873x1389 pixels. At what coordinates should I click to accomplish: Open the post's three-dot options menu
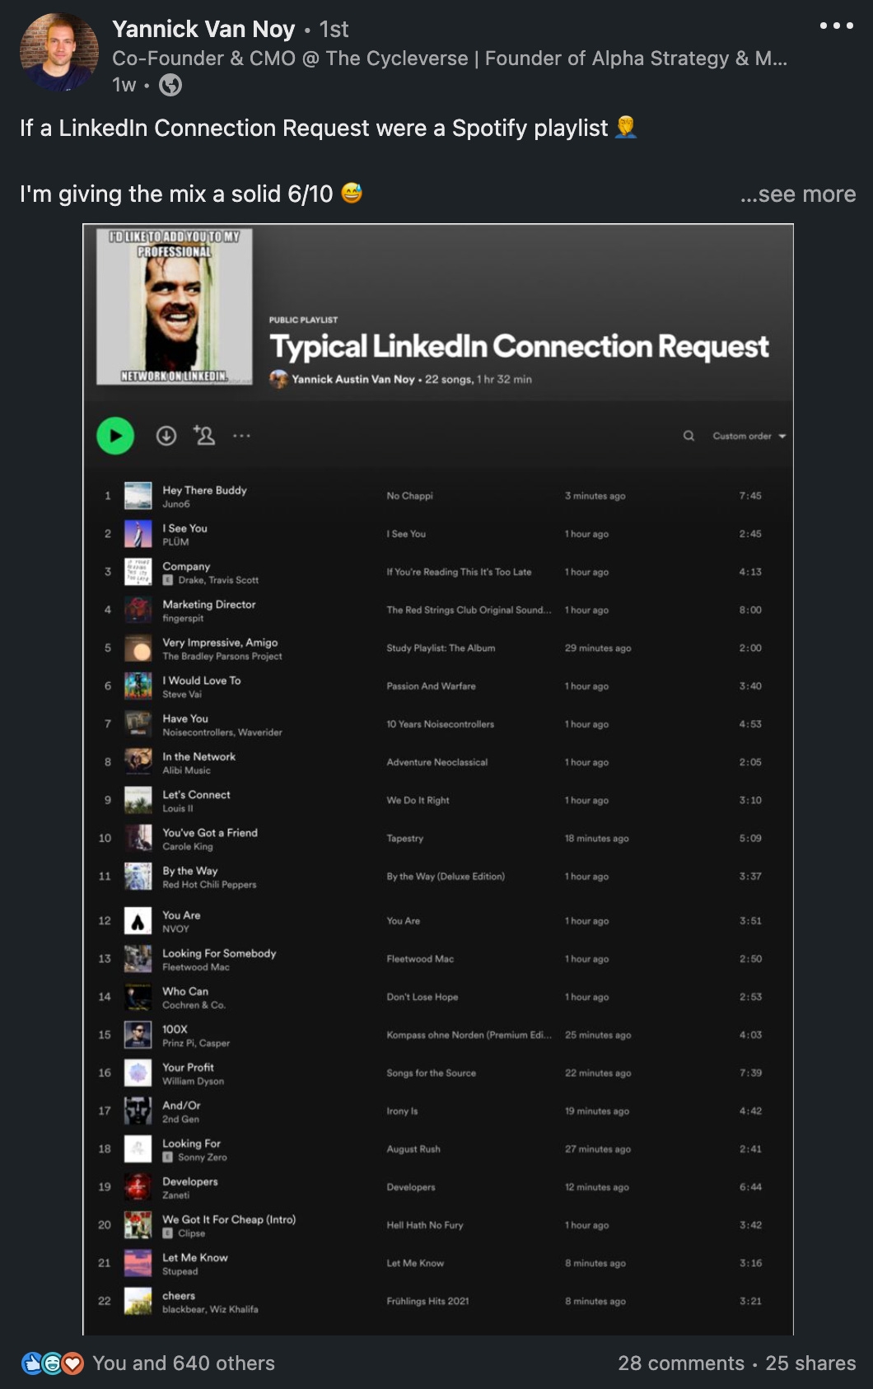(836, 26)
